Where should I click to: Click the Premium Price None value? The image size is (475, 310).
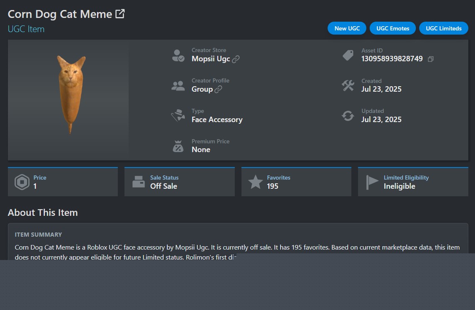point(201,150)
